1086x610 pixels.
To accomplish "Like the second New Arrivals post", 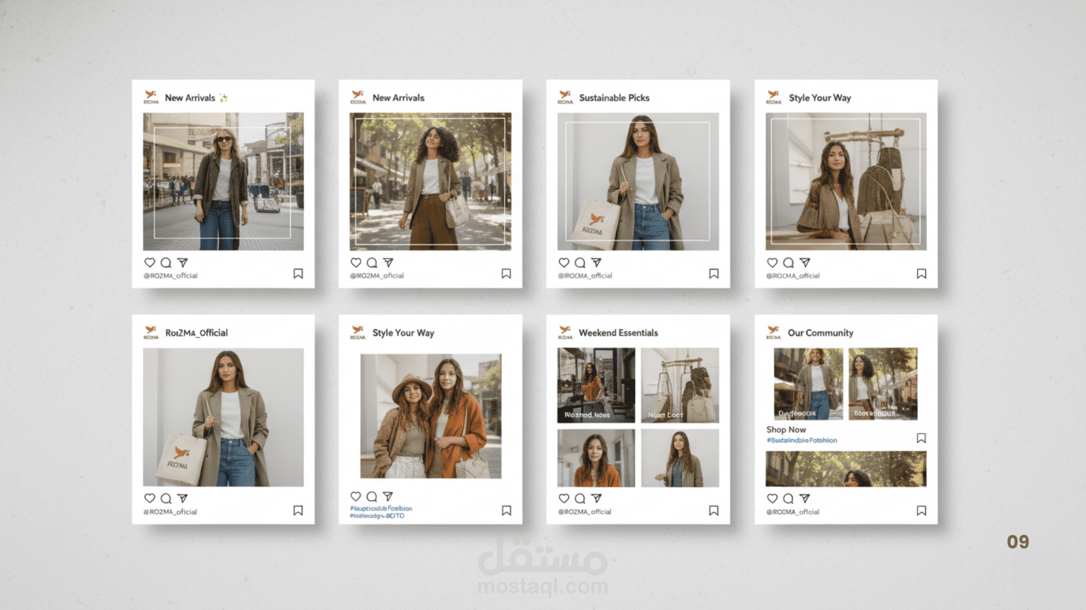I will tap(356, 263).
